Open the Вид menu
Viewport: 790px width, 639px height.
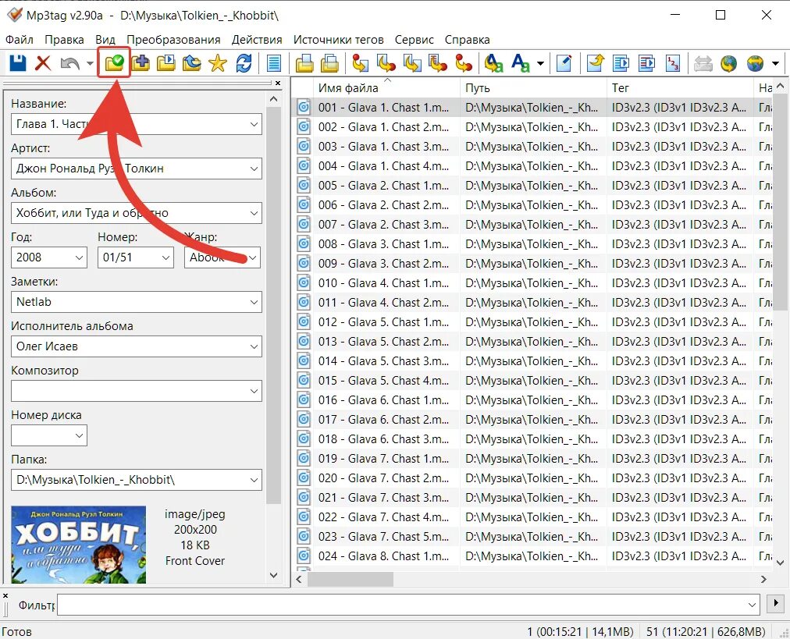tap(105, 39)
